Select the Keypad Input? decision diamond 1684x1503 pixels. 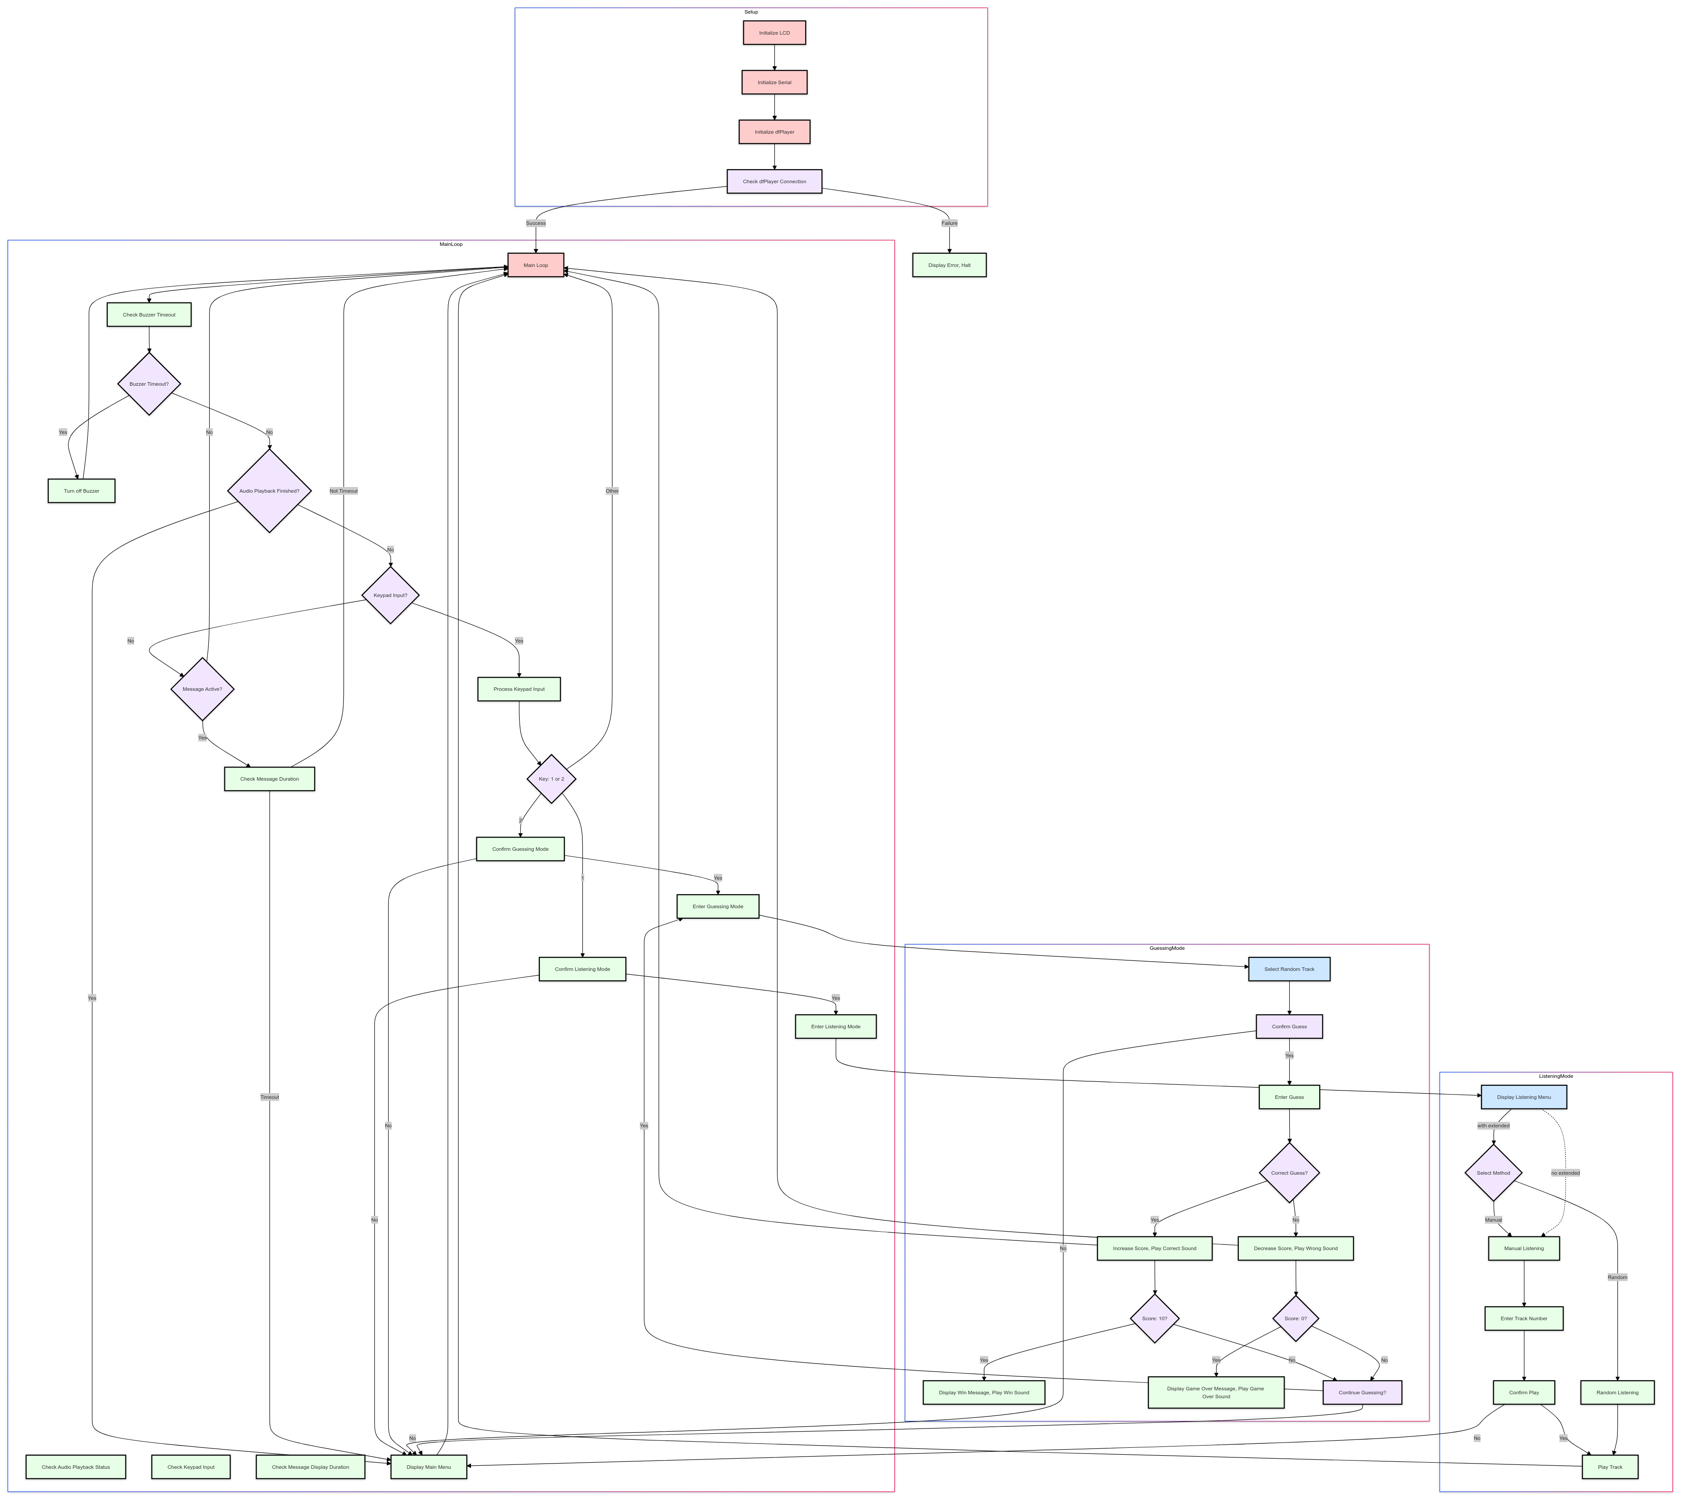[390, 595]
